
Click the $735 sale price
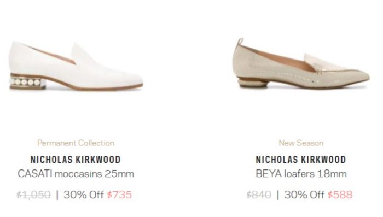pyautogui.click(x=119, y=195)
